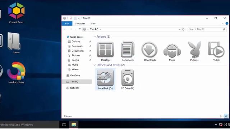
Task: Open volume tray icon
Action: tap(225, 125)
